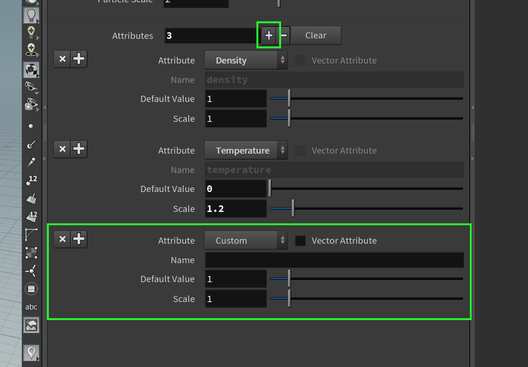This screenshot has height=367, width=528.
Task: Toggle the dashed circle with striped square icon
Action: coord(31,289)
